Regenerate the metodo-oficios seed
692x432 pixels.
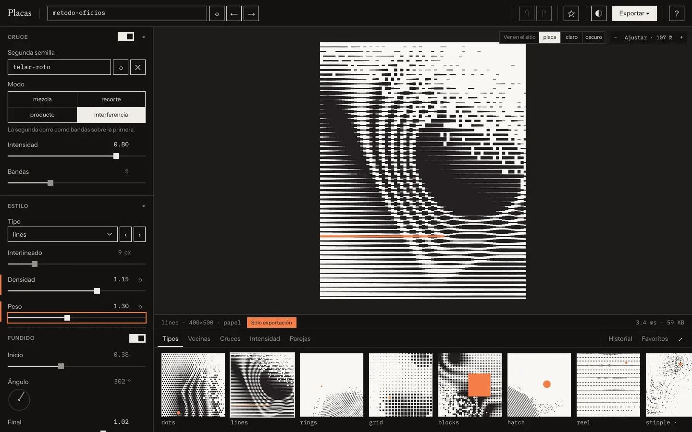(217, 13)
